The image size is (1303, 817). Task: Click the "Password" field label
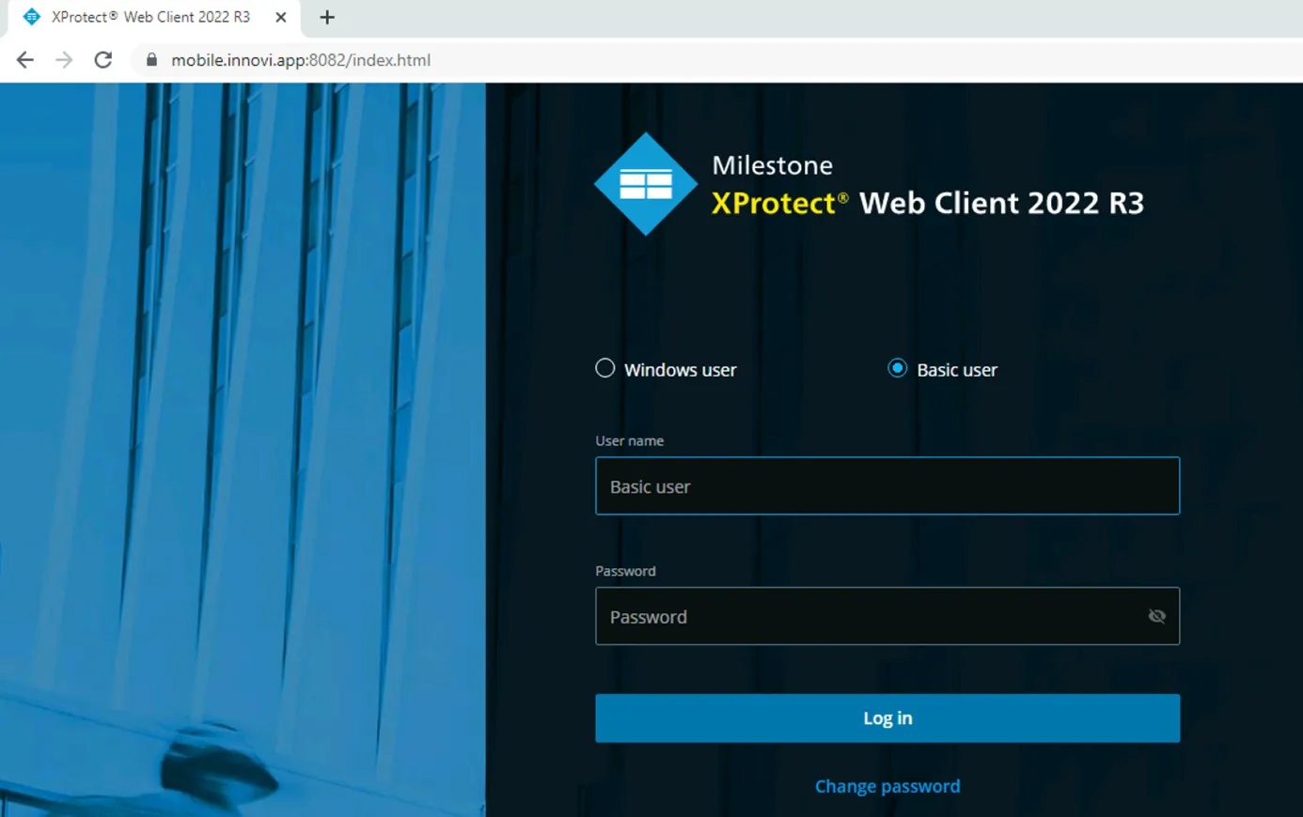point(625,571)
